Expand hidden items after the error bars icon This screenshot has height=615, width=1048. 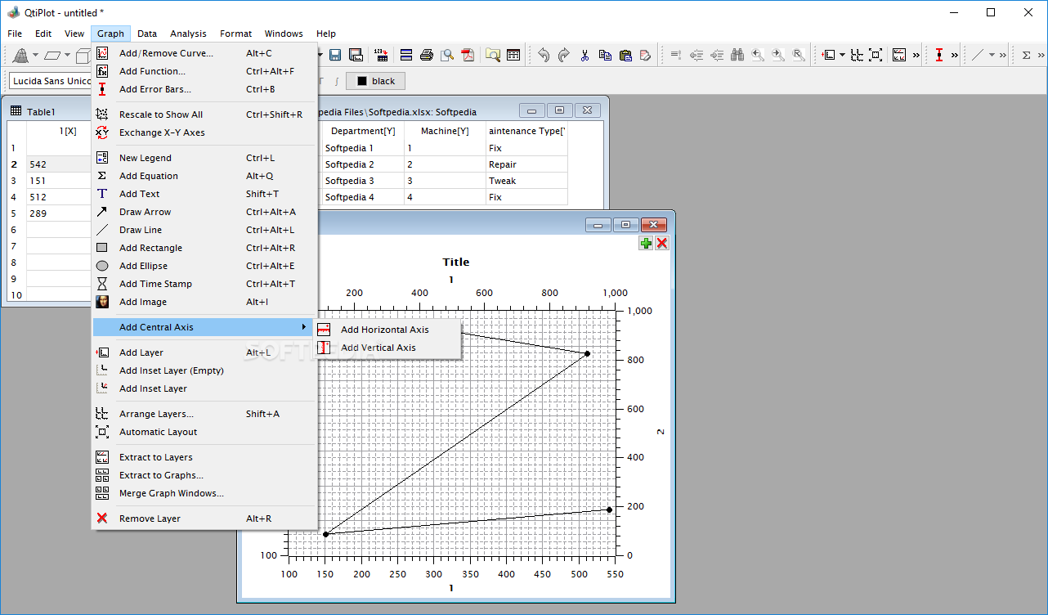point(954,55)
